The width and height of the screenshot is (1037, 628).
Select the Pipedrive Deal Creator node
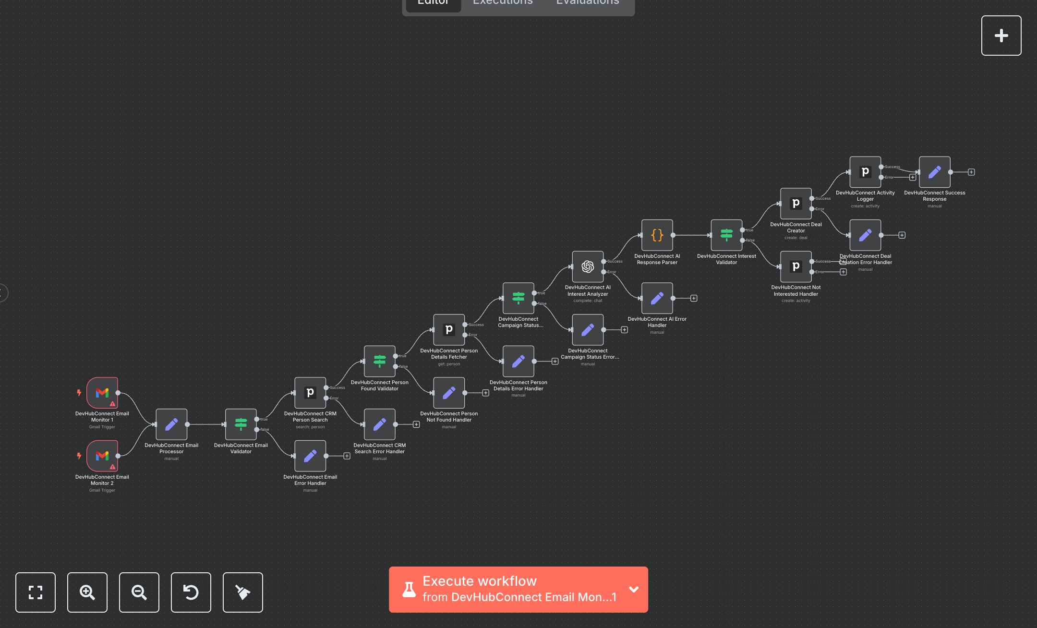[x=796, y=204]
